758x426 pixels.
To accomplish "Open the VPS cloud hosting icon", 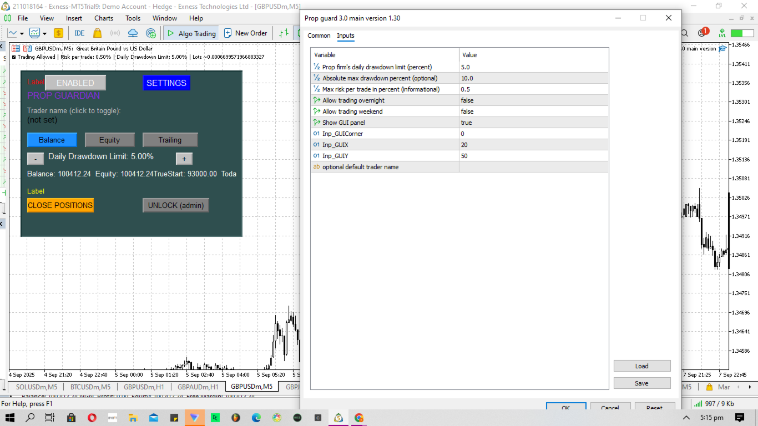I will click(133, 33).
